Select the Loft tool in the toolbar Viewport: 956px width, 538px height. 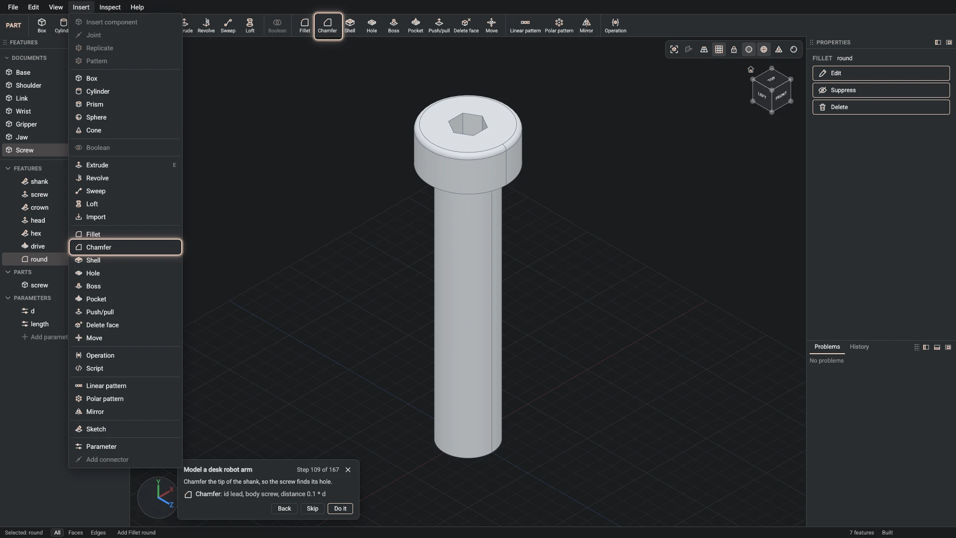250,26
